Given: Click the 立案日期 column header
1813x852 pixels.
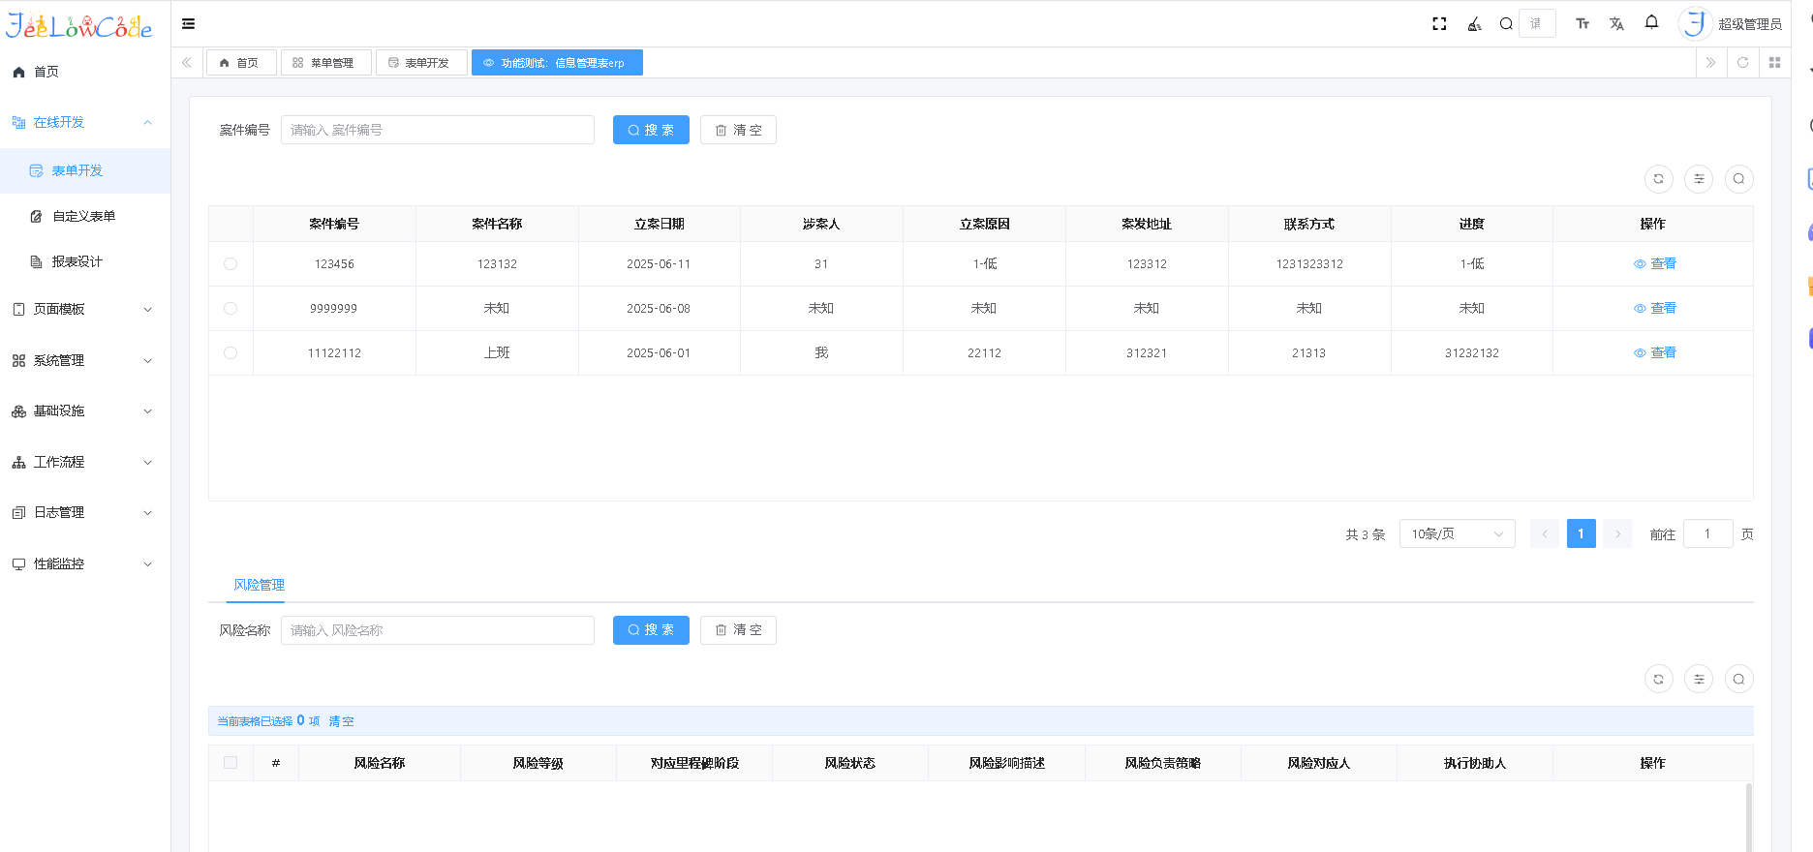Looking at the screenshot, I should 659,224.
